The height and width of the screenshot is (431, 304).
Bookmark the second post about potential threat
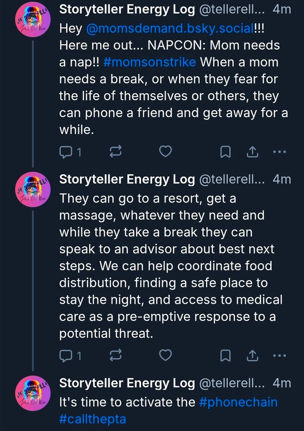pyautogui.click(x=226, y=356)
